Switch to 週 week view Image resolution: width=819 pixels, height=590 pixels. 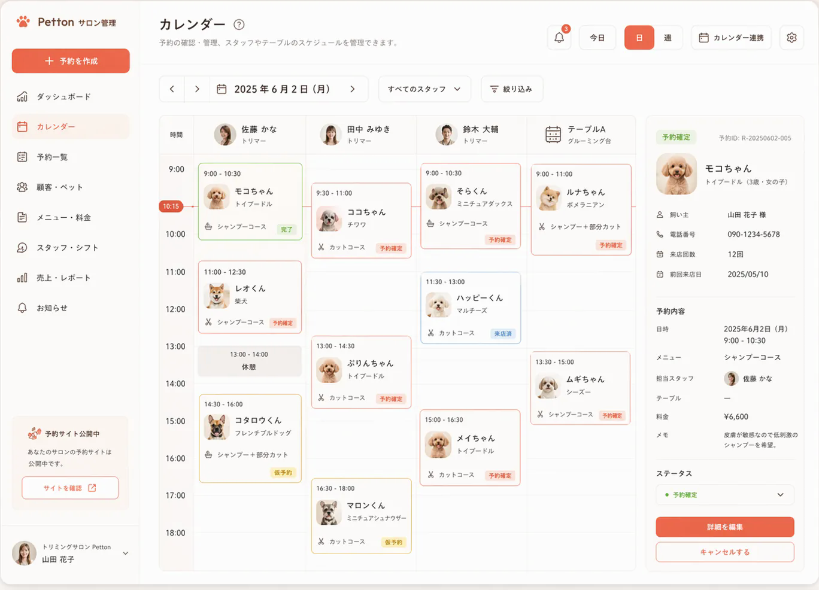coord(668,38)
